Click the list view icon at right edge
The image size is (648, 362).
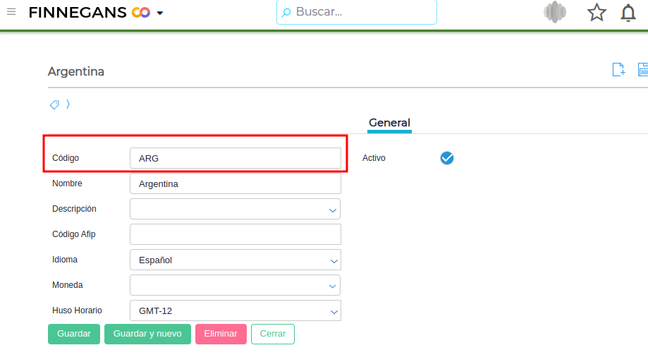click(x=643, y=69)
